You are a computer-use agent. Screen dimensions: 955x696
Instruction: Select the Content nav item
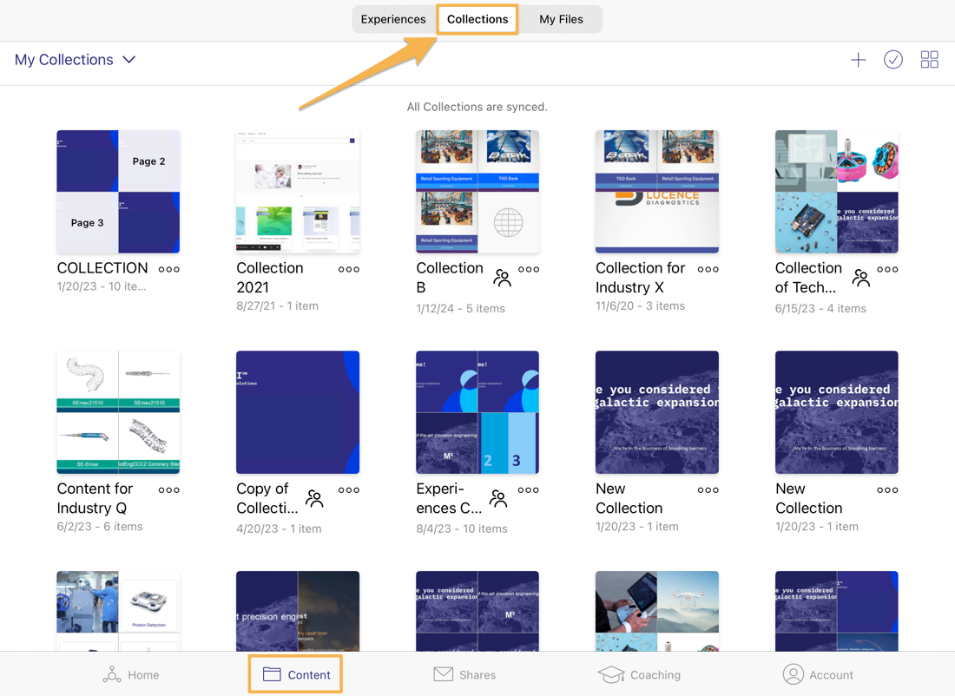(x=295, y=674)
